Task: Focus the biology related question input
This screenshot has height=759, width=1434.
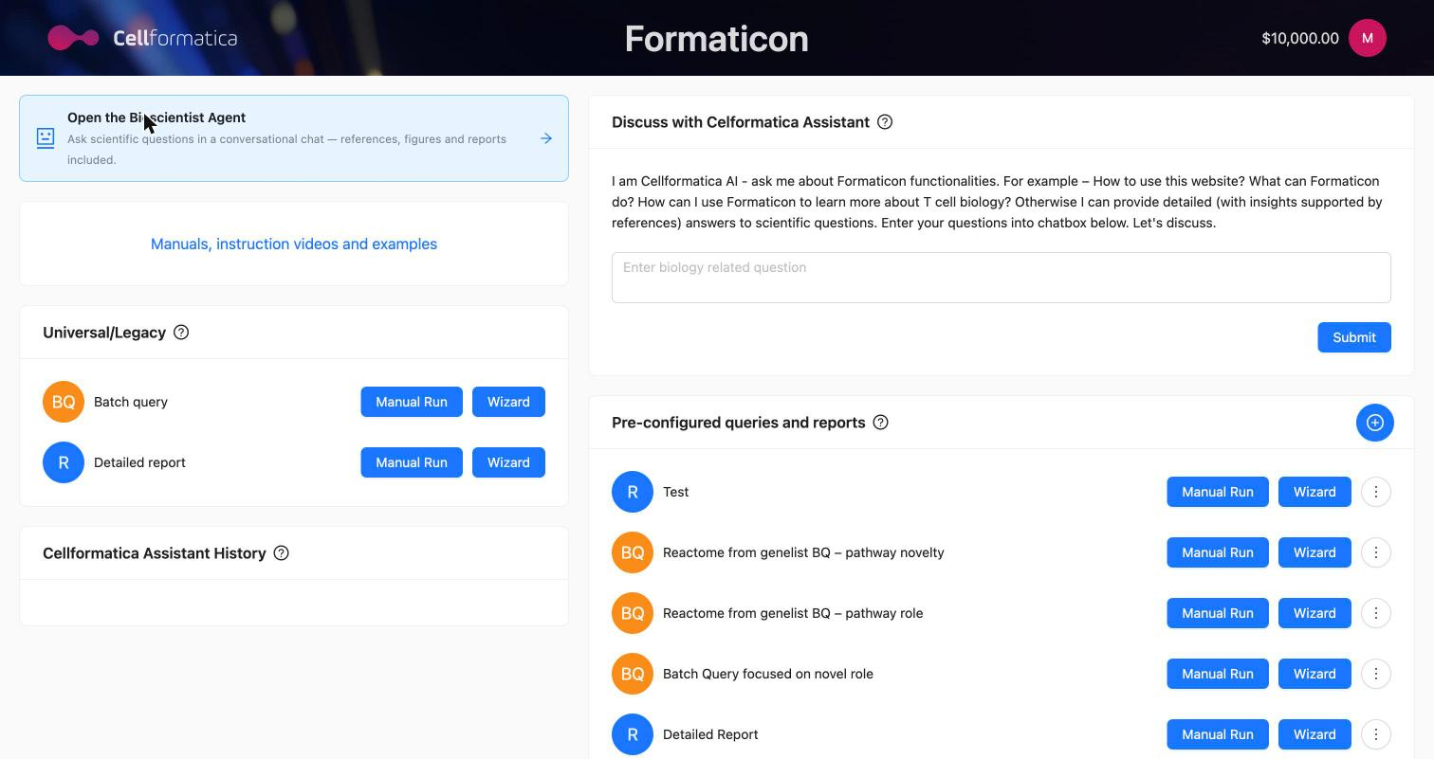Action: tap(1002, 278)
